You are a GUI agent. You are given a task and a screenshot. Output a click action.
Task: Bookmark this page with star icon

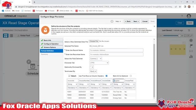pos(180,7)
